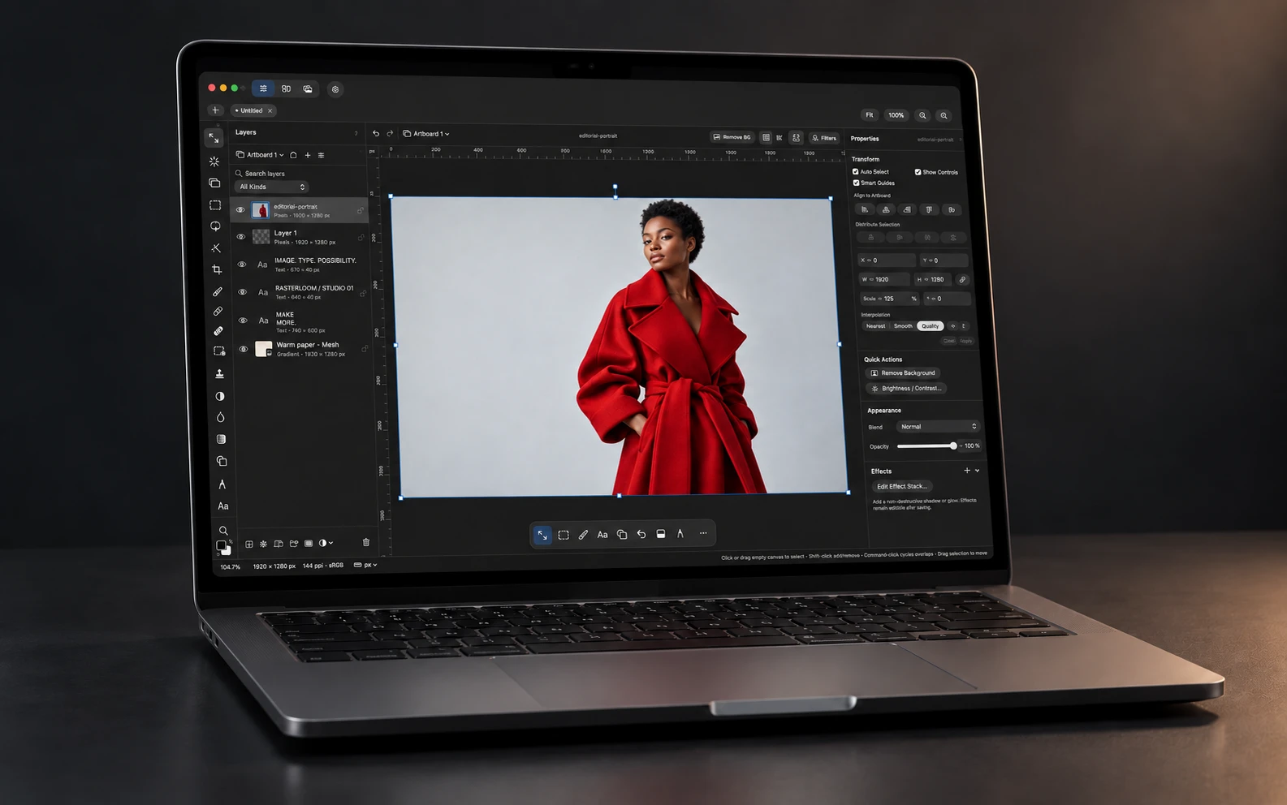Click the Undo arrow above the canvas
The image size is (1287, 805).
(376, 134)
